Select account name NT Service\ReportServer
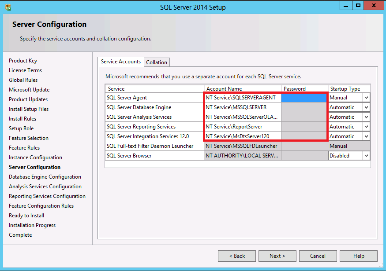 pos(243,127)
